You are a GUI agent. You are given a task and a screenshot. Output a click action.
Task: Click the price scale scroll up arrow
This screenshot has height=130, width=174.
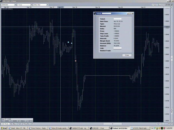[x=172, y=7]
